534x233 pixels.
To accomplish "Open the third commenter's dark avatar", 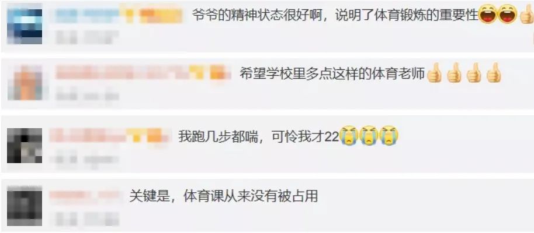I will [x=25, y=146].
